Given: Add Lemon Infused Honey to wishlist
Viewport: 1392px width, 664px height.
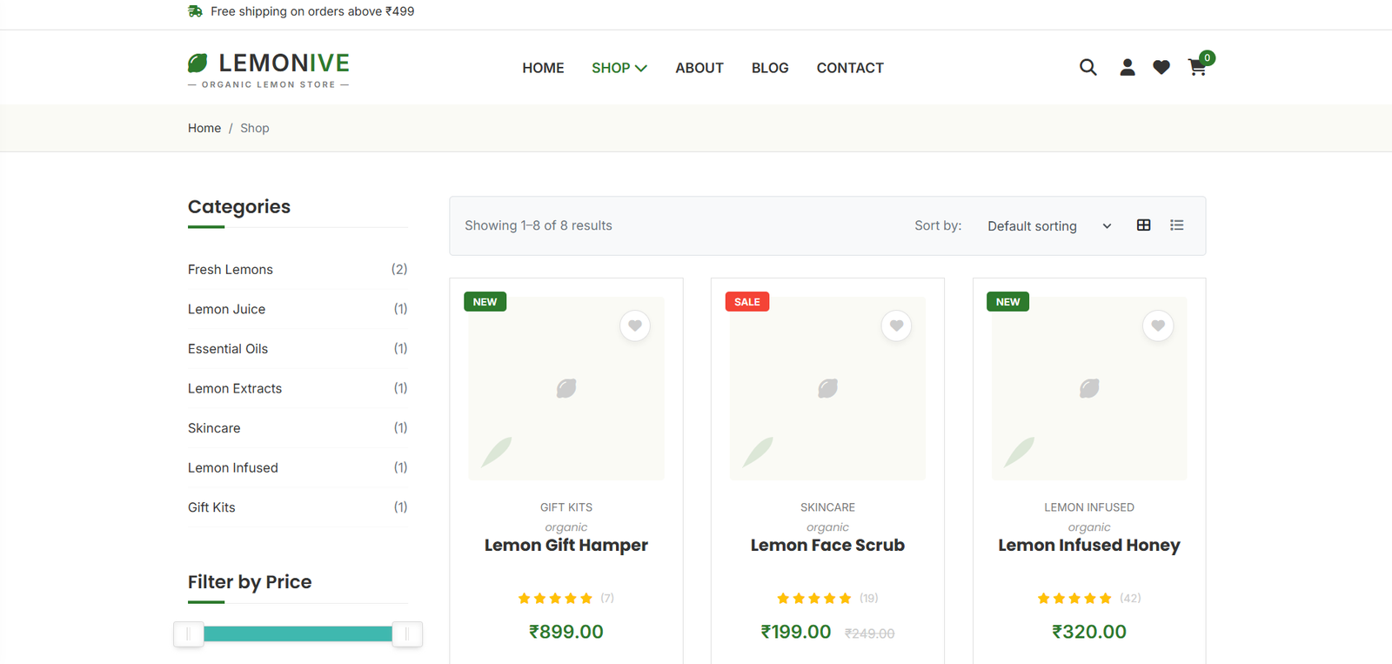Looking at the screenshot, I should click(x=1158, y=325).
